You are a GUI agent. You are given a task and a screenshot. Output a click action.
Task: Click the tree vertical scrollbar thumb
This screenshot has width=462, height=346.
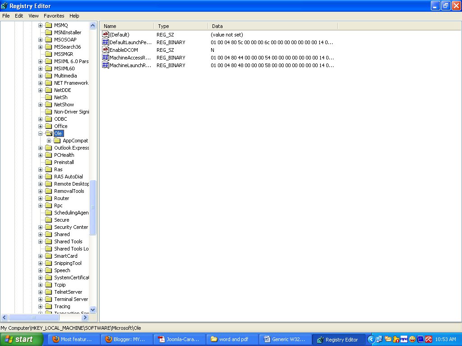click(x=93, y=207)
